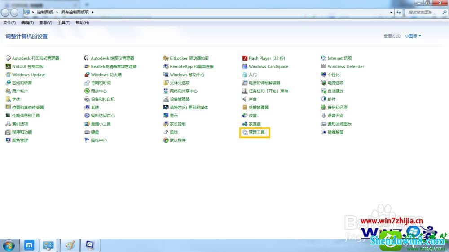Click the Windows Start orb
Image resolution: width=449 pixels, height=252 pixels.
point(9,245)
